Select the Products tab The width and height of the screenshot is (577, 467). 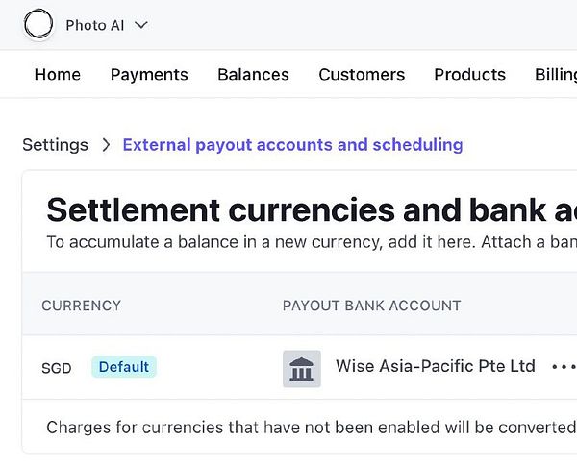click(x=469, y=74)
